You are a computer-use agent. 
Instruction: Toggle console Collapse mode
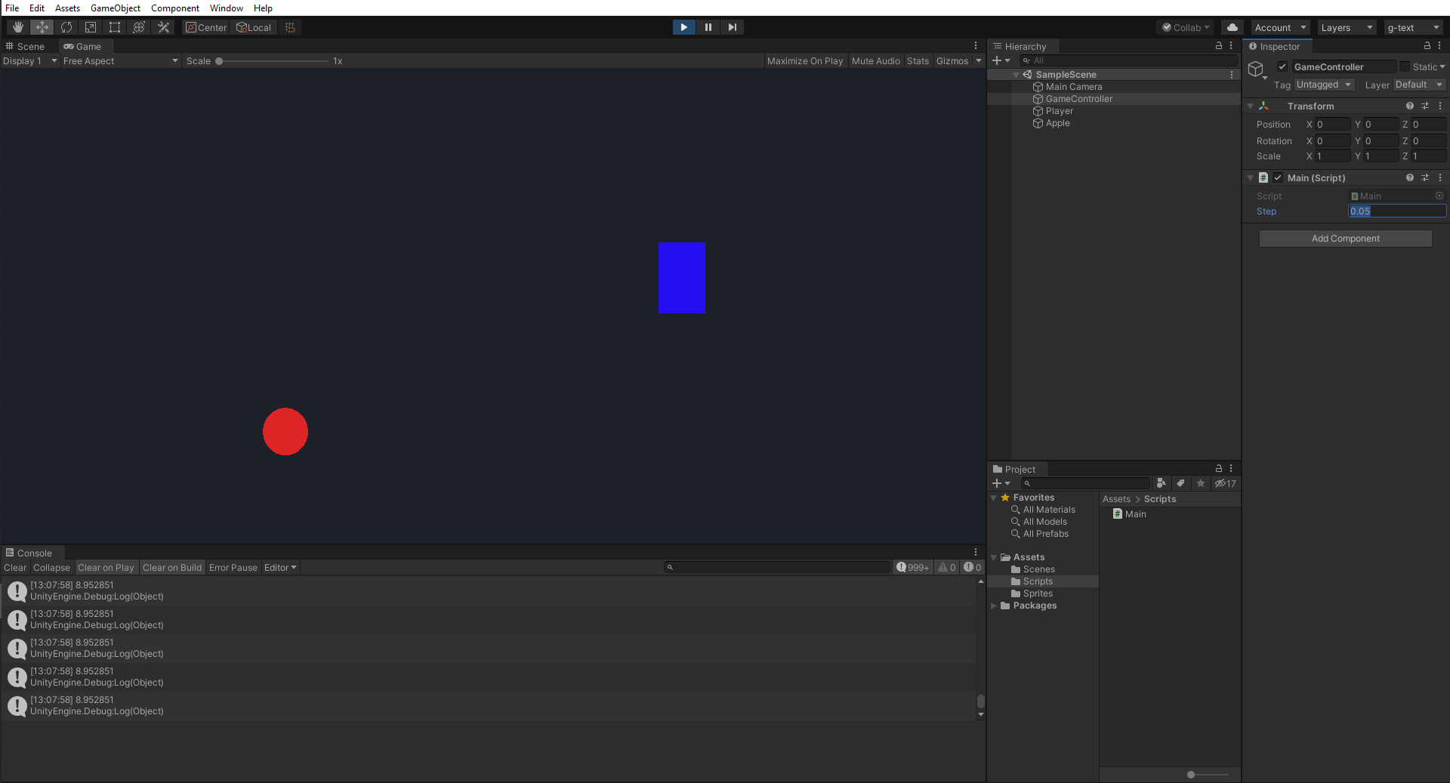(x=51, y=568)
